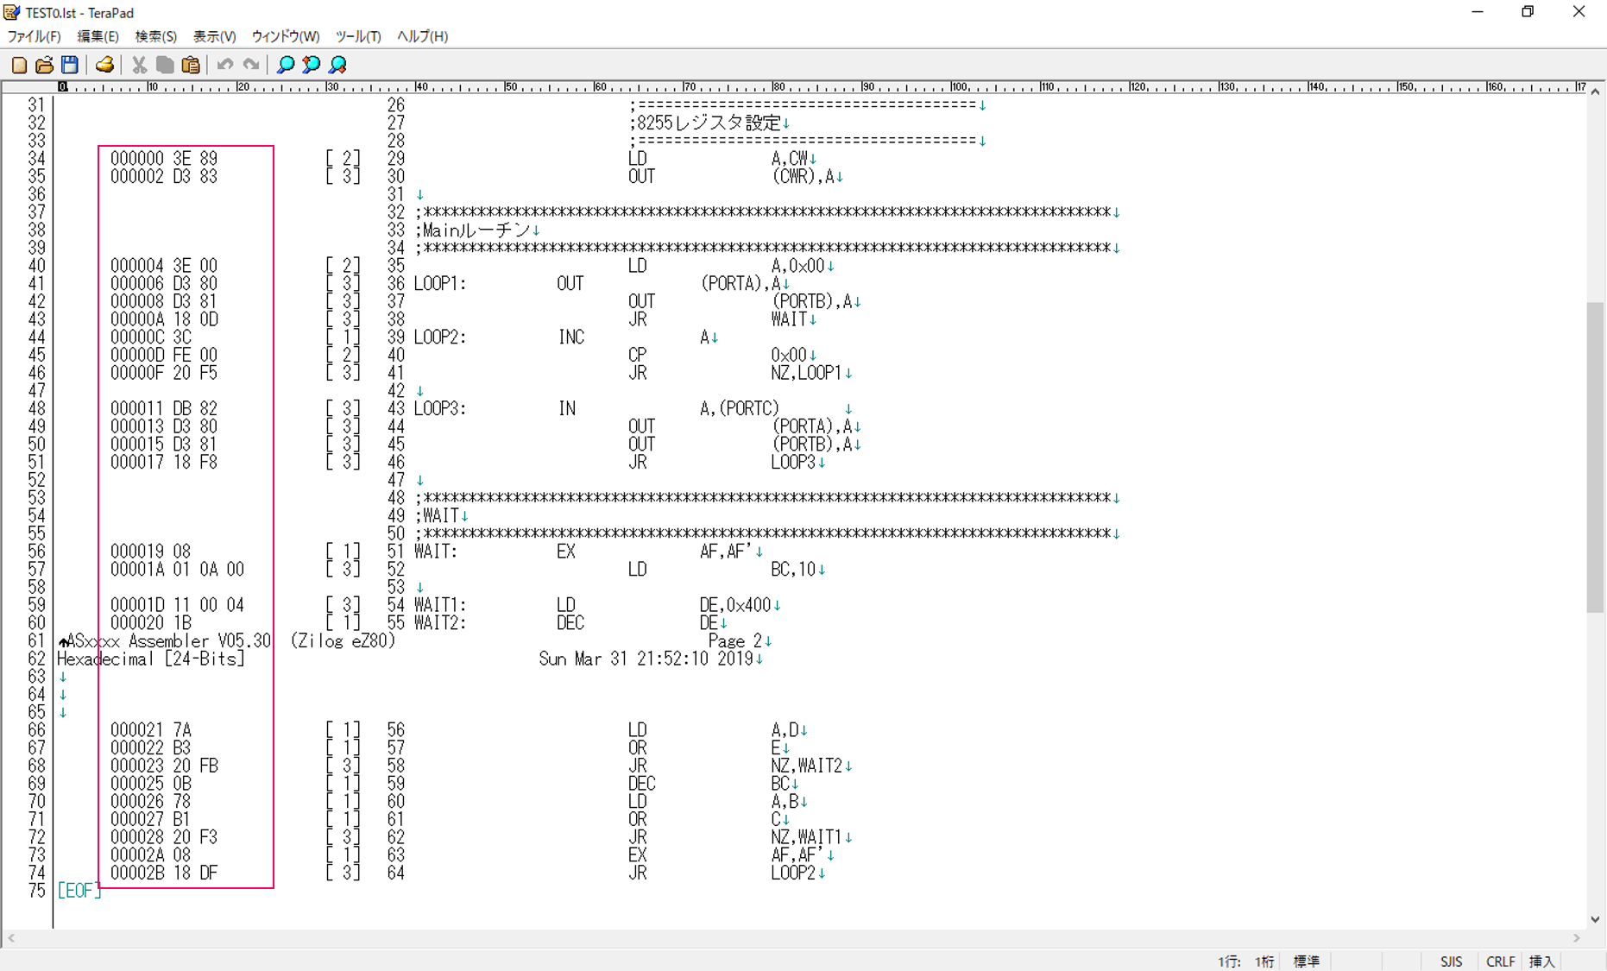Click the timestamp 'Sun Mar 31 21:52:10 2019'
Screen dimensions: 1607x971
point(646,659)
